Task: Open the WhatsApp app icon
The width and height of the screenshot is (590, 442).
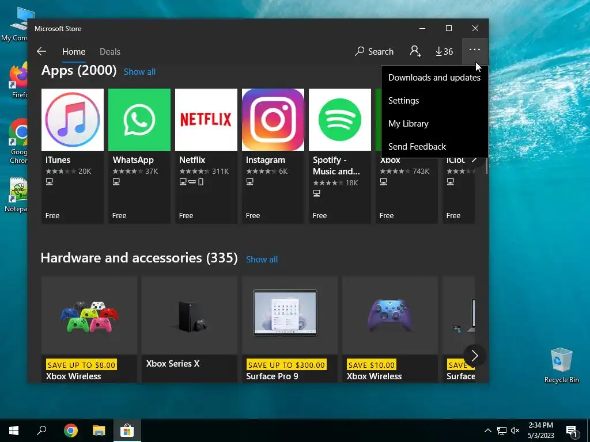Action: (x=139, y=120)
